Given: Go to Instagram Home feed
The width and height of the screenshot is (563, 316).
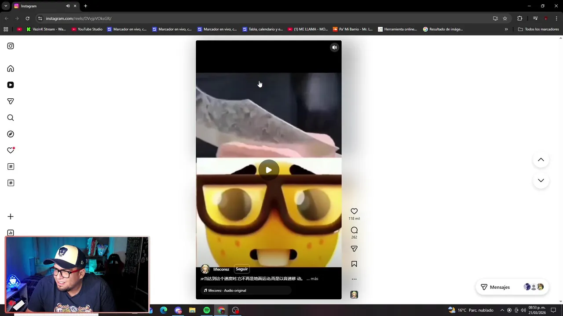Looking at the screenshot, I should [x=11, y=68].
